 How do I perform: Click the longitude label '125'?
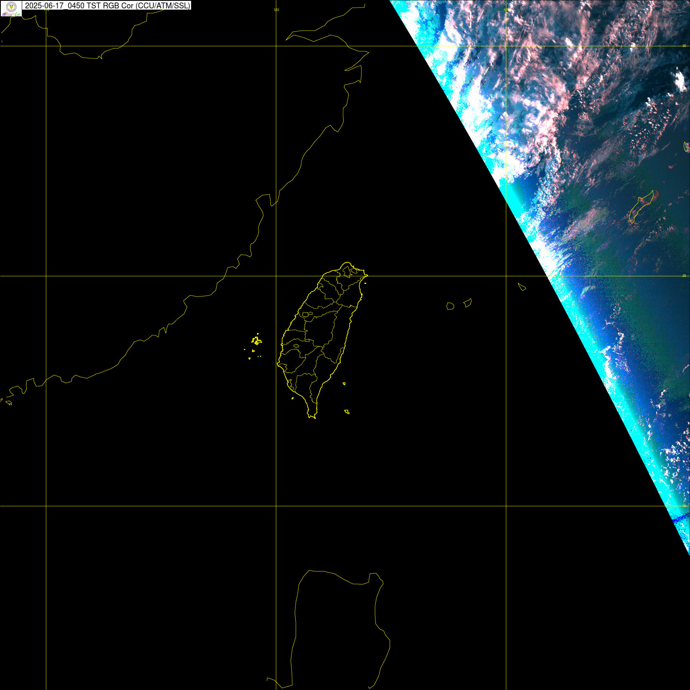point(506,10)
